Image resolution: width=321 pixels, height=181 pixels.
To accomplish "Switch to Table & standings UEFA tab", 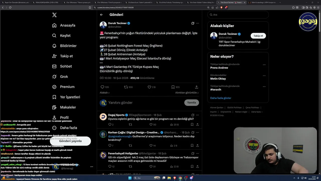I will [x=262, y=2].
